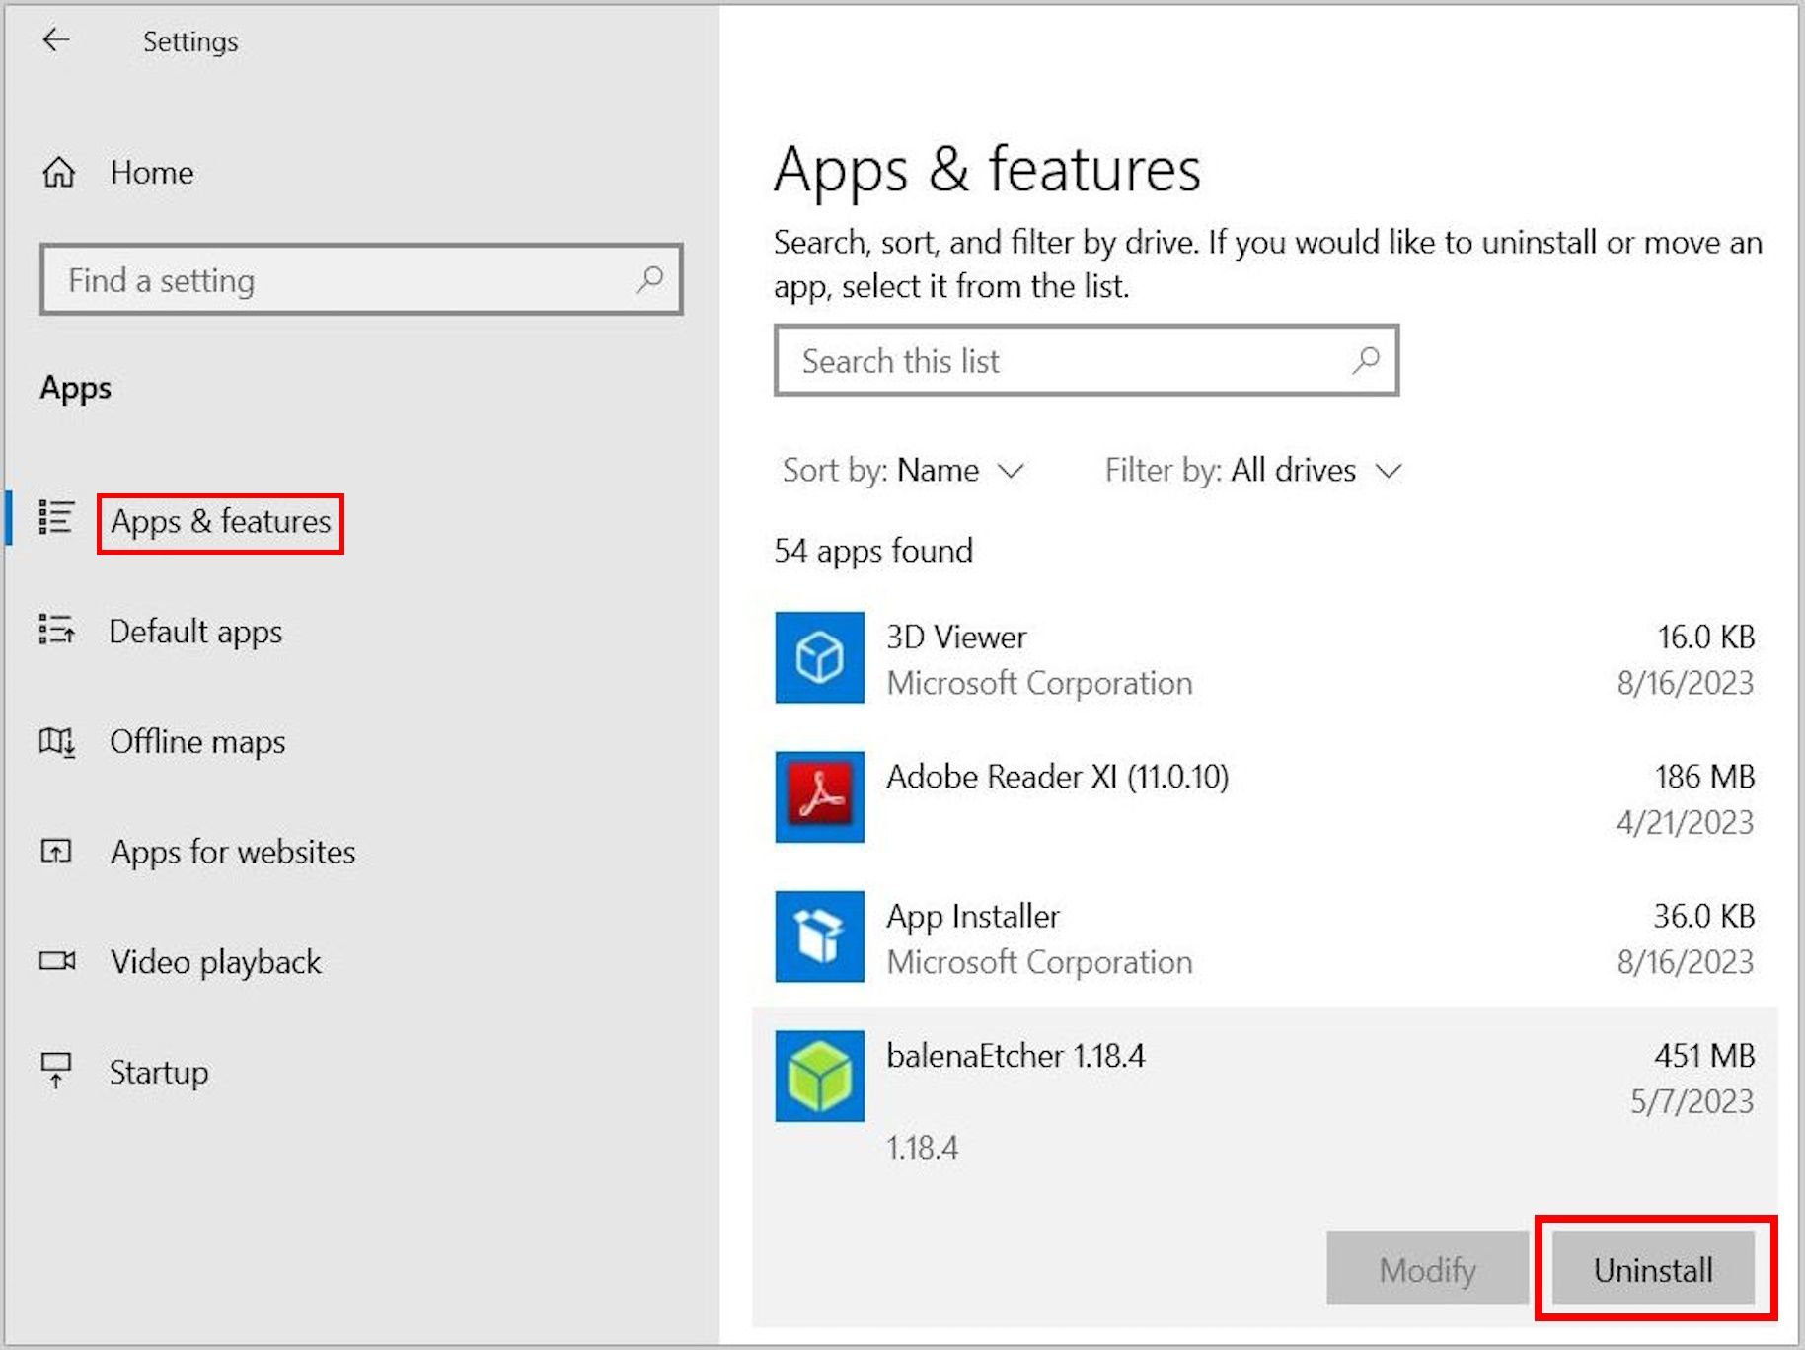The height and width of the screenshot is (1350, 1805).
Task: Click the Video playback camera icon
Action: point(56,961)
